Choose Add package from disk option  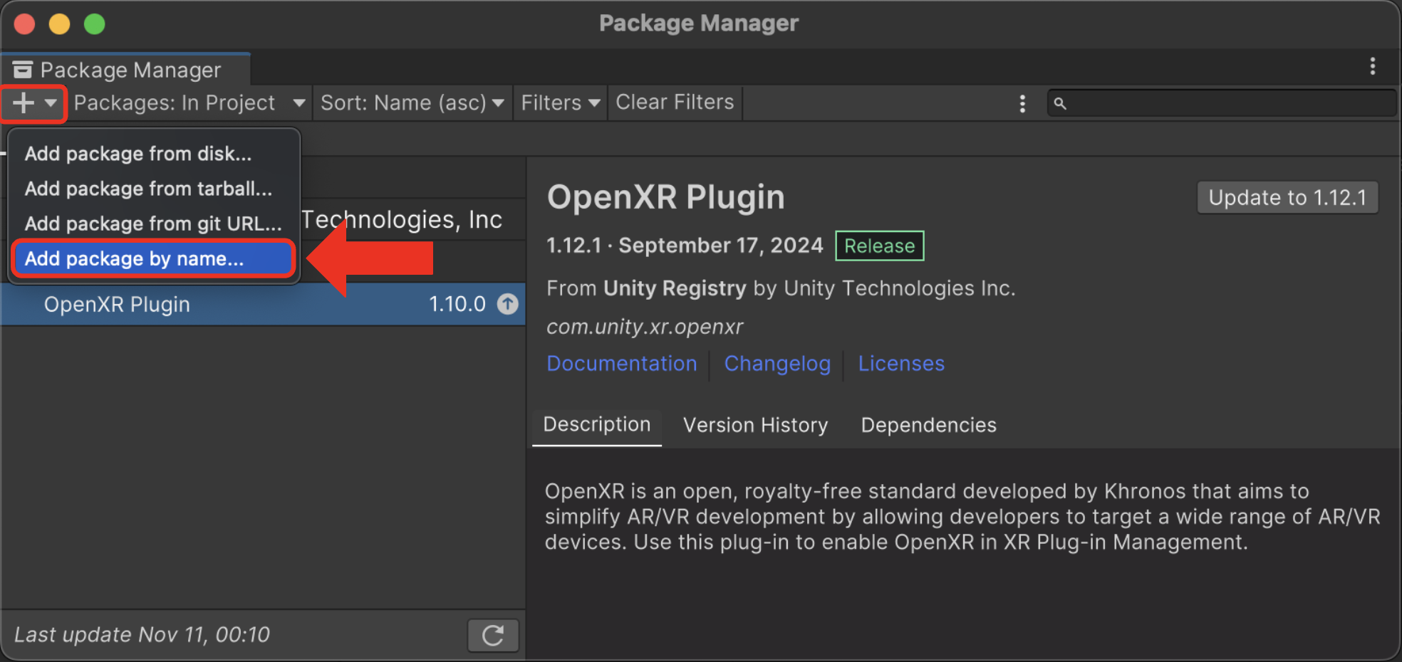138,154
